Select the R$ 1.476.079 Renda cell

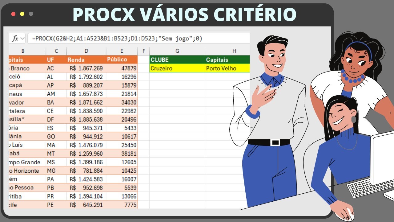pyautogui.click(x=86, y=145)
